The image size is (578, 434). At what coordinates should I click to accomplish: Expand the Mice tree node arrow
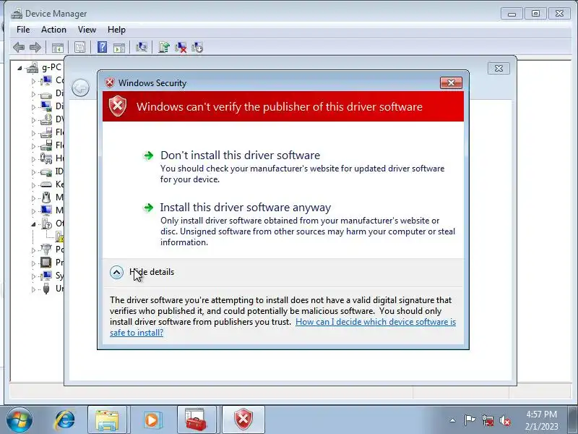point(33,198)
